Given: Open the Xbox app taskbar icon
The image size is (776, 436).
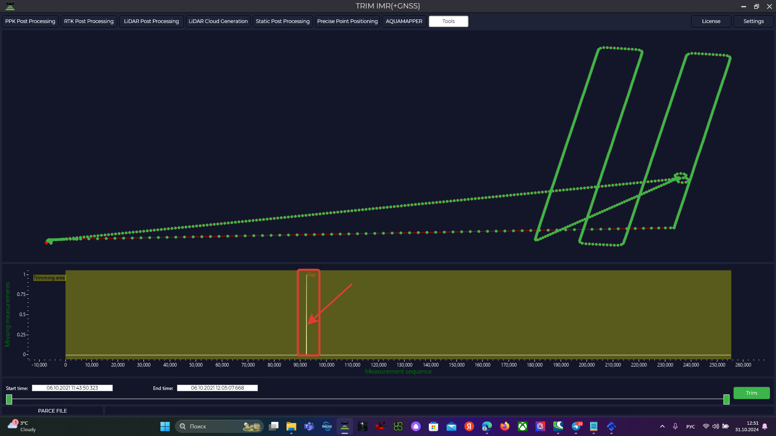Looking at the screenshot, I should (523, 426).
